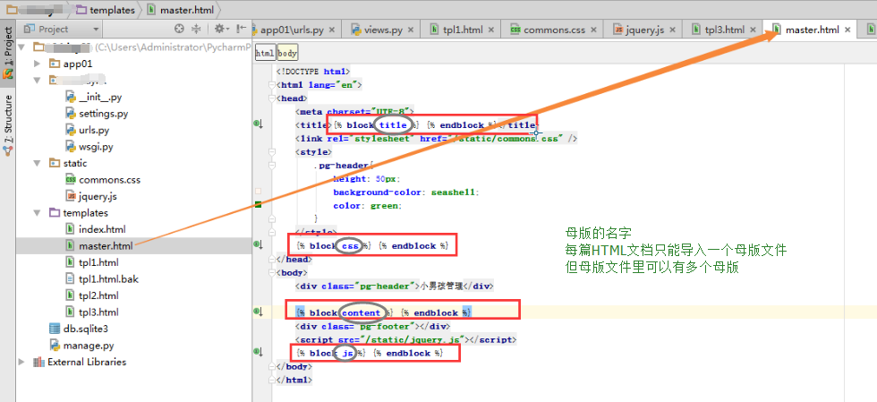The height and width of the screenshot is (402, 877).
Task: Close the tpl3.html editor tab
Action: [753, 30]
